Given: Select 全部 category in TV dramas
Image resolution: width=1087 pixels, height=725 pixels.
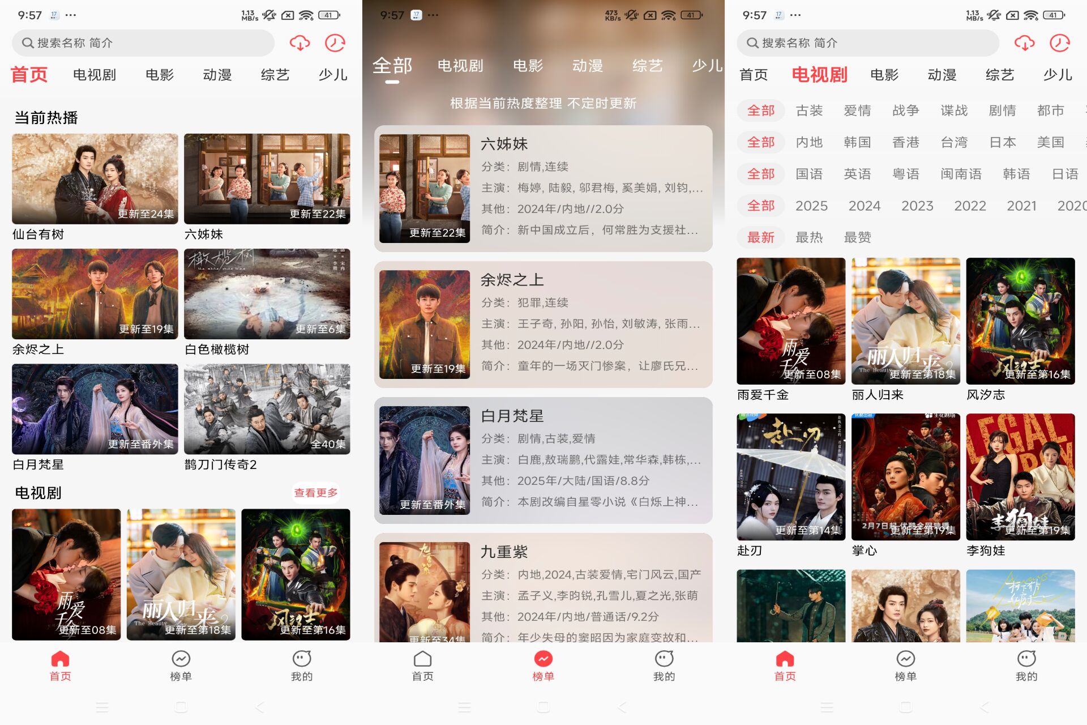Looking at the screenshot, I should tap(760, 112).
